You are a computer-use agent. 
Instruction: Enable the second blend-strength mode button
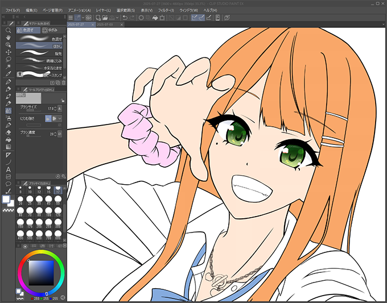54,119
